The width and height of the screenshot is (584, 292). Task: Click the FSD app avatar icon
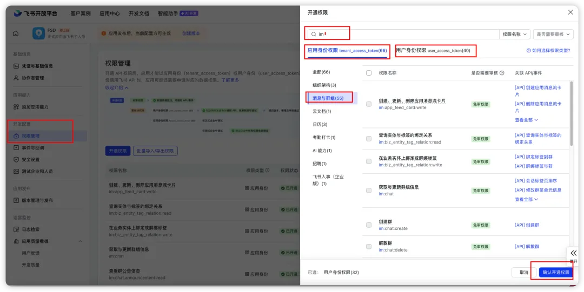38,33
